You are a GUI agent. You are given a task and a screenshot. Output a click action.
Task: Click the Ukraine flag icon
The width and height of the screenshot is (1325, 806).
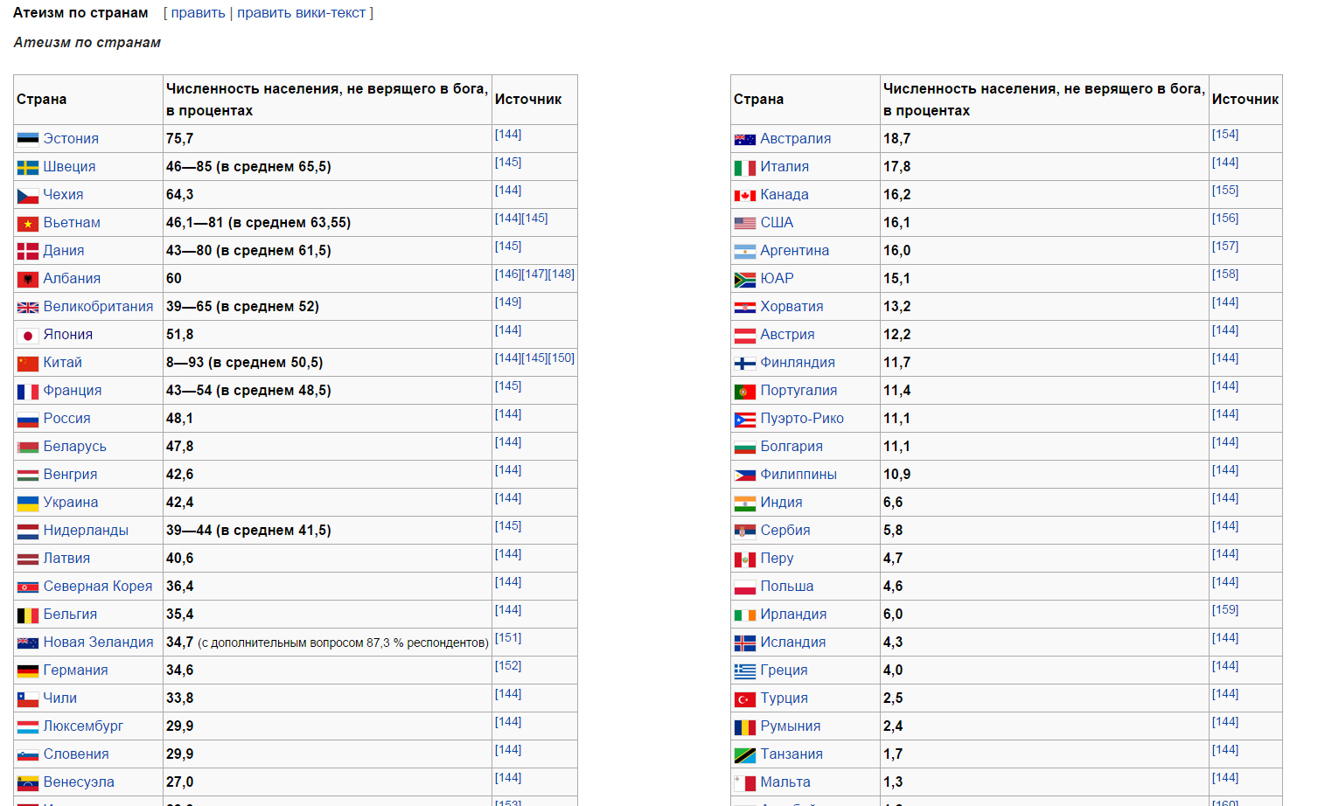pos(28,503)
